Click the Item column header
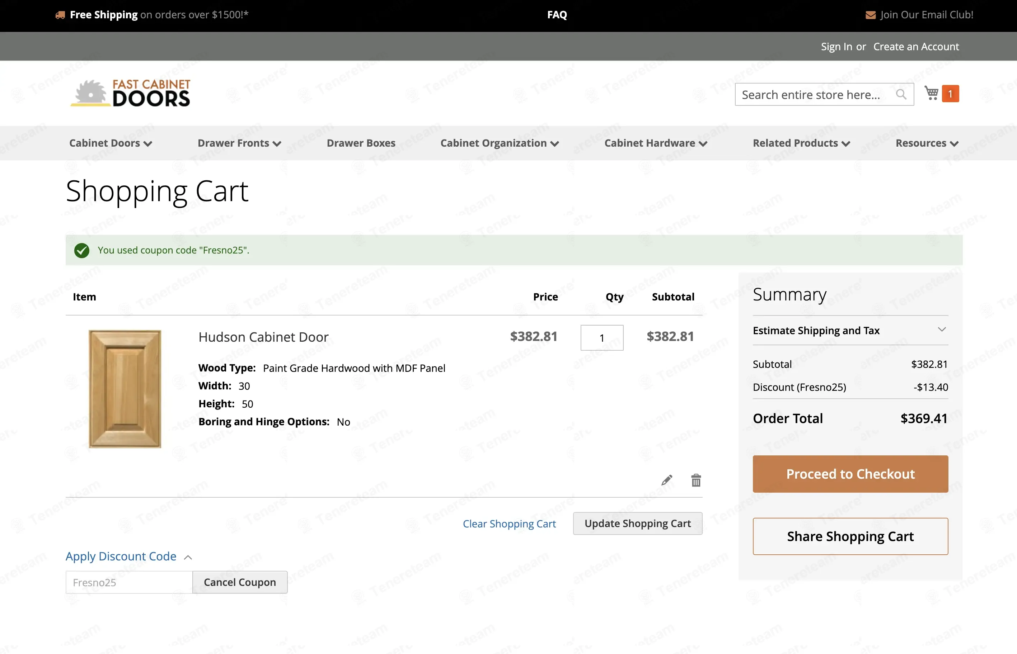Screen dimensions: 1017x654 coord(84,297)
